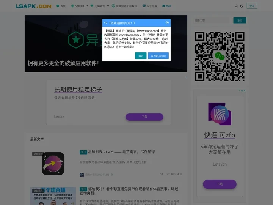This screenshot has height=205, width=273.
Task: Close the sidebar ad with its X icon
Action: [x=245, y=91]
